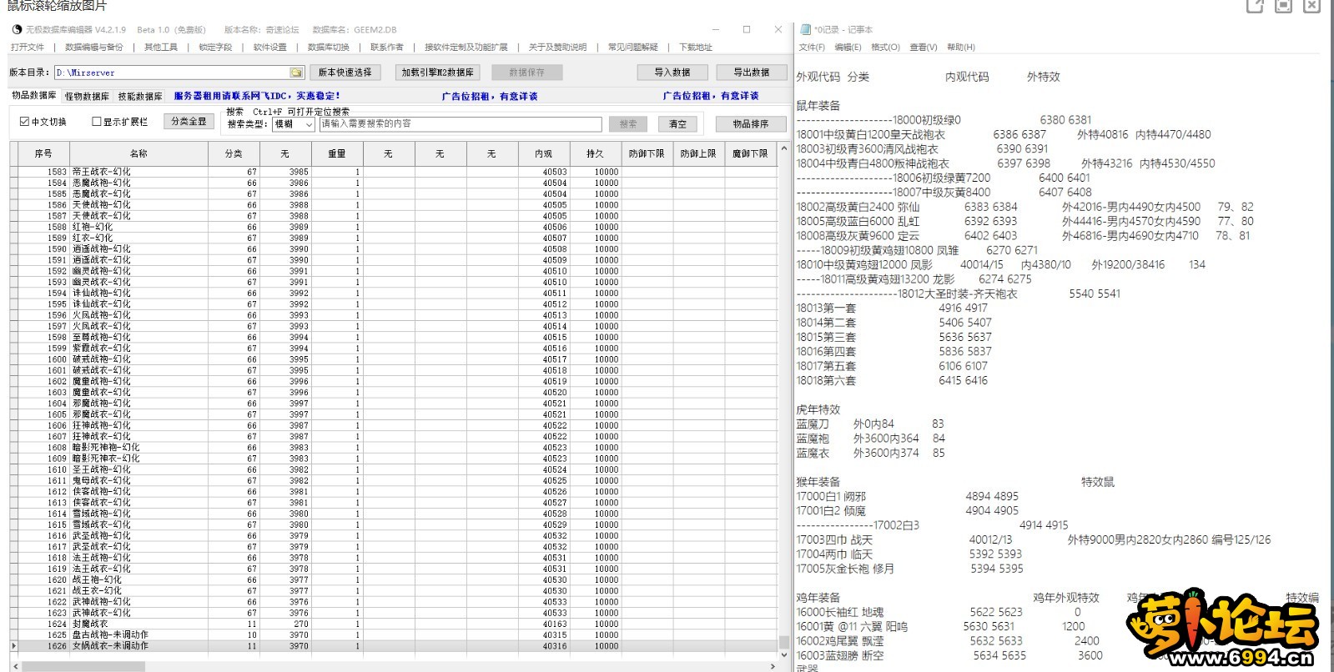Click the X icon of the image viewer
Screen dimensions: 1334x672
[x=1311, y=6]
